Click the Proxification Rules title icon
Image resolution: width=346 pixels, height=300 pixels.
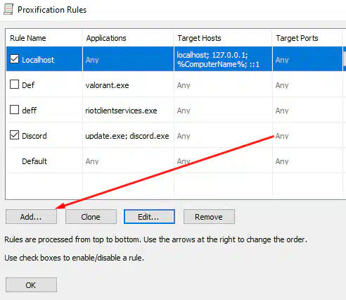pos(8,9)
